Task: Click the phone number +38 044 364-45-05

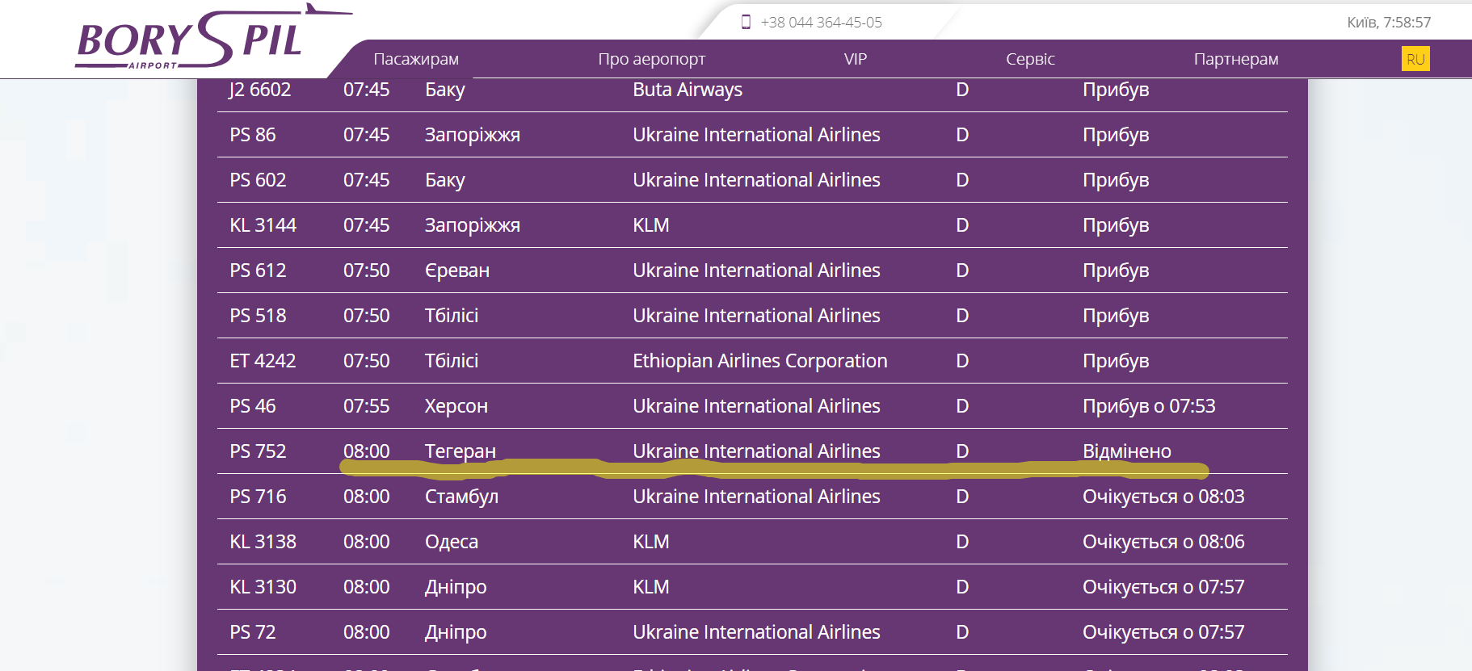Action: coord(821,23)
